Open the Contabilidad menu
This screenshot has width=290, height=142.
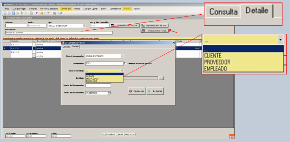coord(115,9)
